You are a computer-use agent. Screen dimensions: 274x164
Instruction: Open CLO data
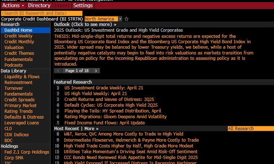click(8, 129)
